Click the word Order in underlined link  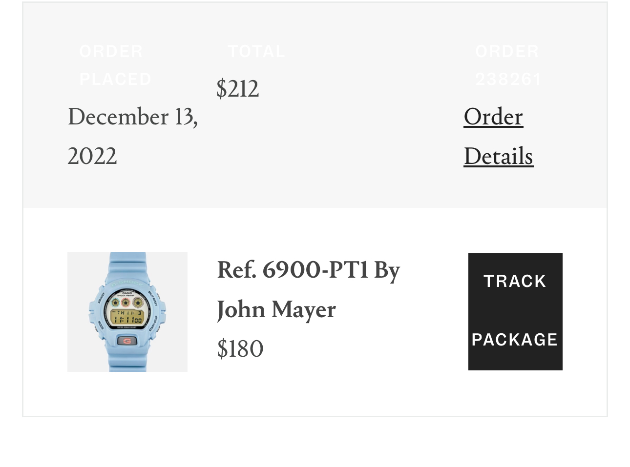click(493, 117)
